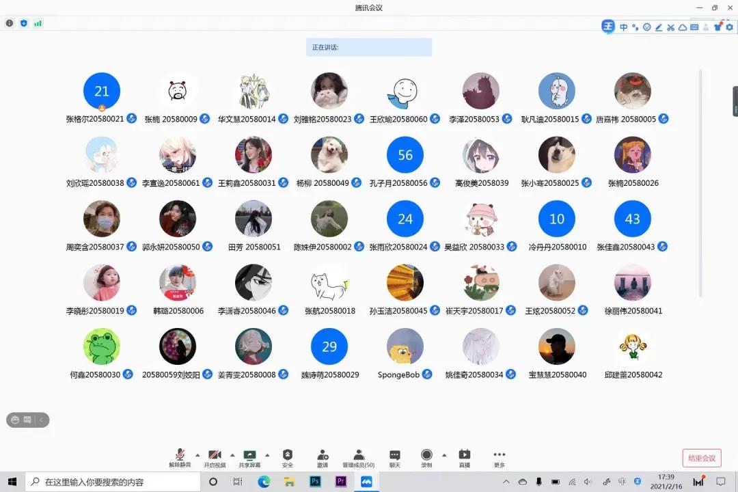The width and height of the screenshot is (738, 492).
Task: Collapse the emoji reaction bar arrow
Action: click(42, 420)
